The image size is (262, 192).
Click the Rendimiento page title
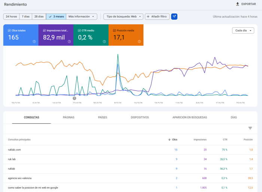coord(15,4)
